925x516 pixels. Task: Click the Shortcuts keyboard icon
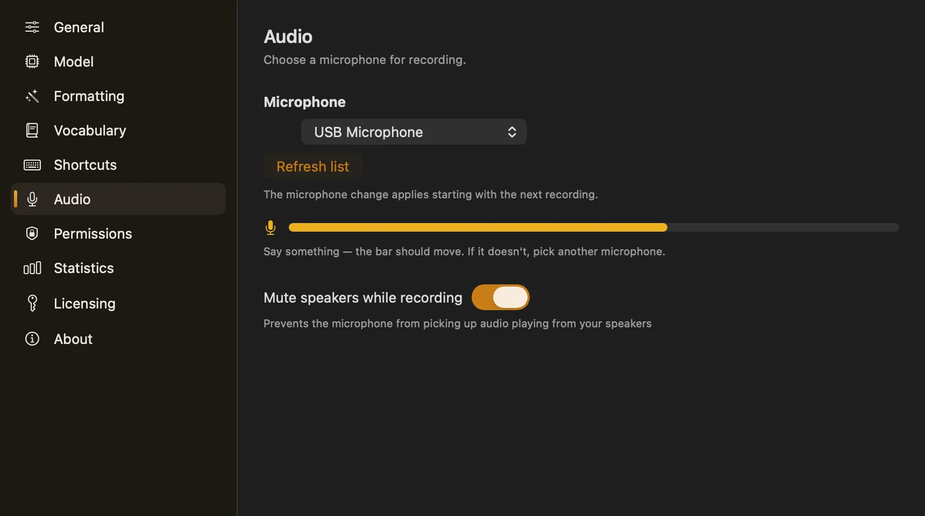click(32, 164)
